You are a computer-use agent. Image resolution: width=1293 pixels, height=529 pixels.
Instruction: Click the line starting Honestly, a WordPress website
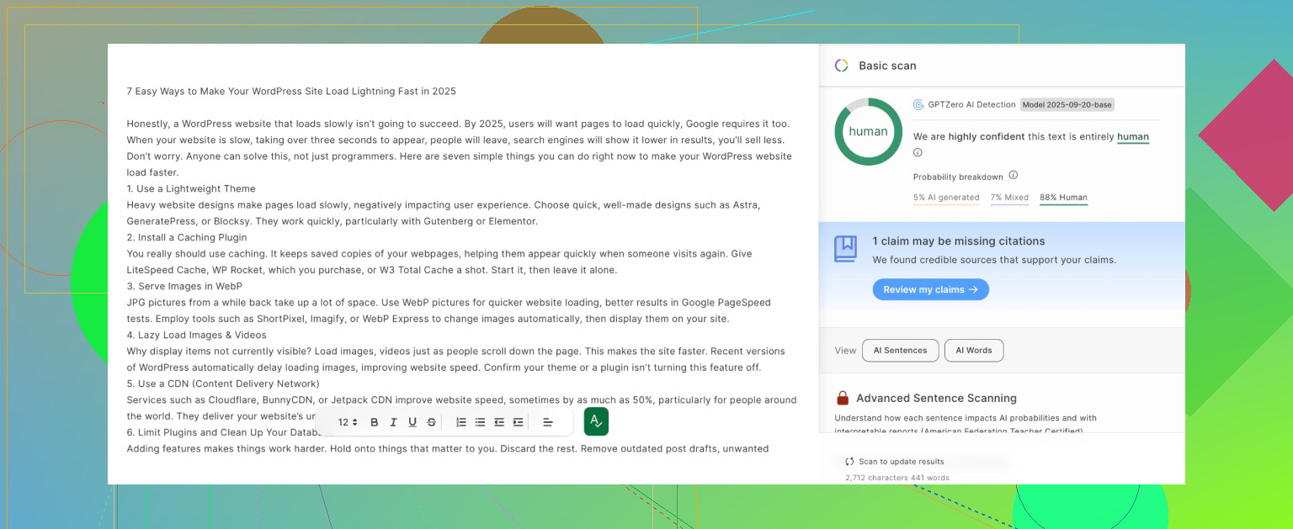[x=458, y=124]
